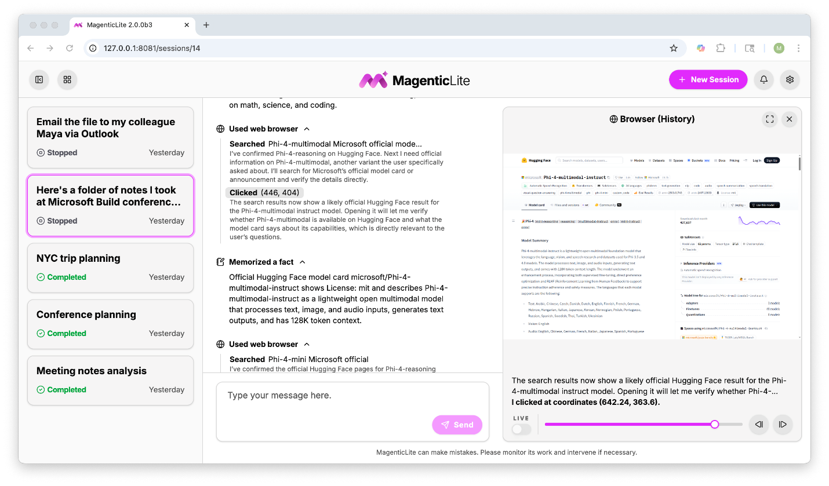Image resolution: width=829 pixels, height=486 pixels.
Task: Select the Searched Phi-4-mini step
Action: [x=299, y=359]
